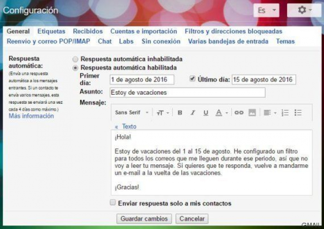This screenshot has width=324, height=229.
Task: Create a bulleted list in message
Action: [298, 113]
